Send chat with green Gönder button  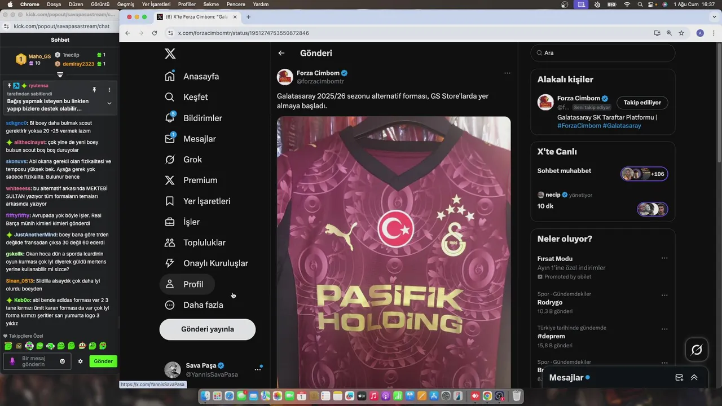pos(103,361)
